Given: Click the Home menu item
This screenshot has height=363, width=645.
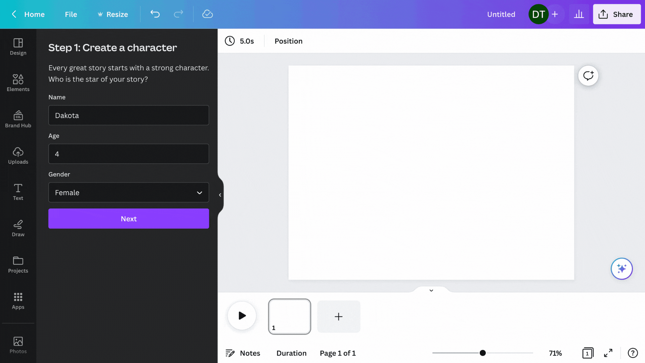Looking at the screenshot, I should click(x=34, y=14).
